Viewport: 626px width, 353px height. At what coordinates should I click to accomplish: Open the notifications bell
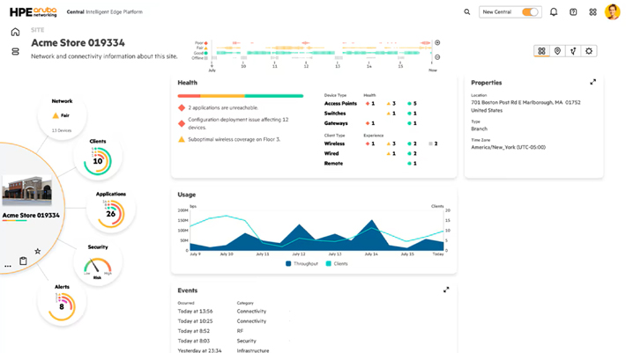click(x=554, y=12)
